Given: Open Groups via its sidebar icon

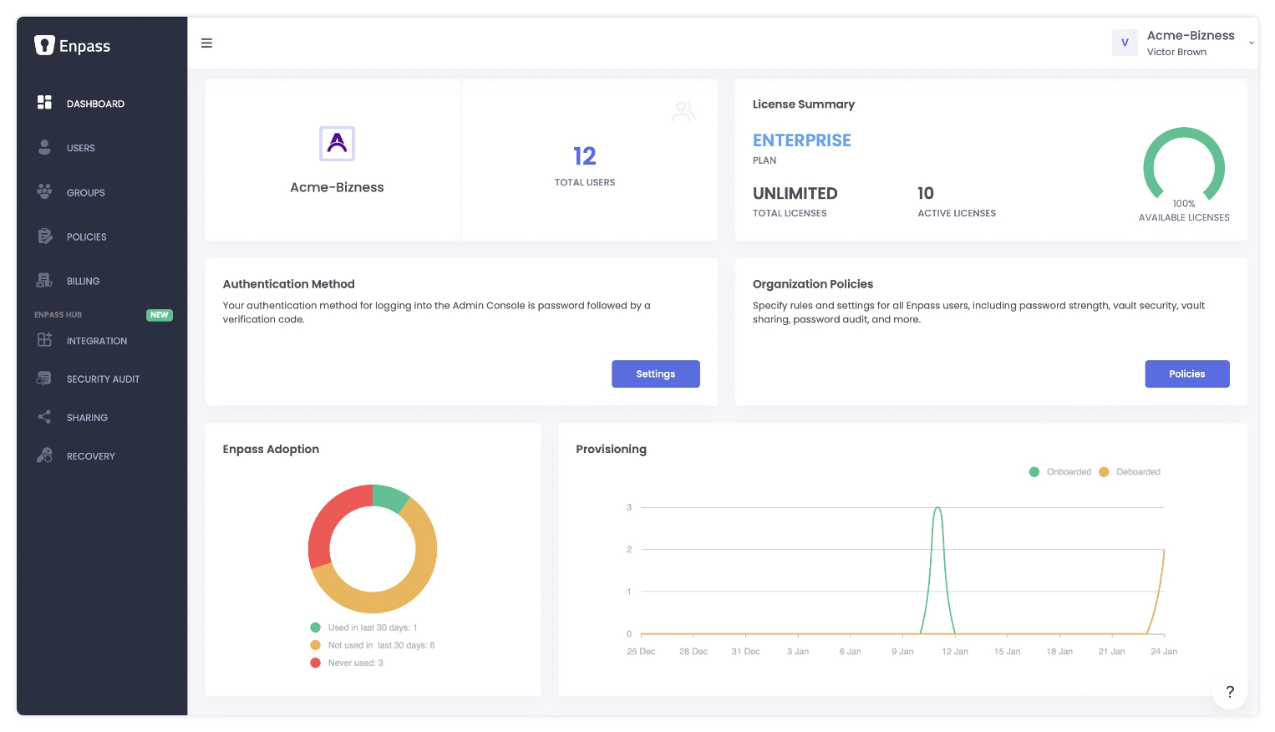Looking at the screenshot, I should click(43, 192).
